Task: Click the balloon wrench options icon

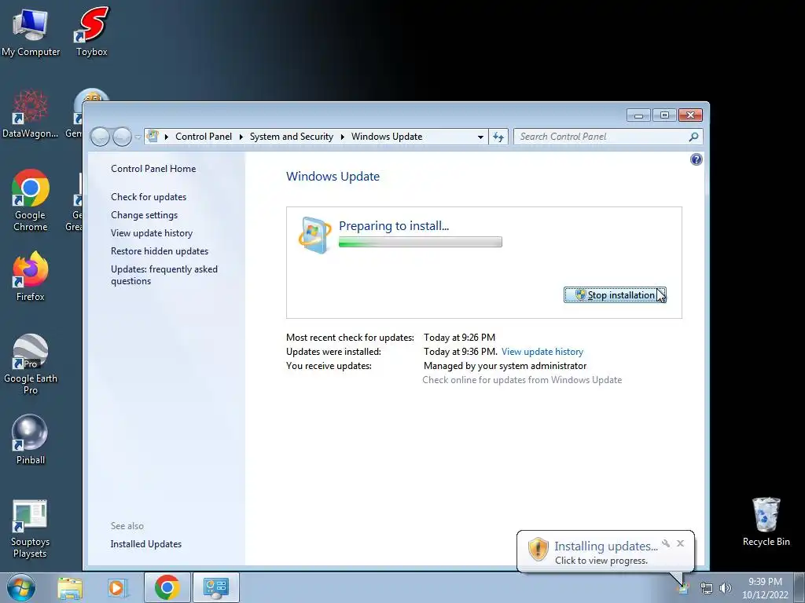Action: coord(666,543)
